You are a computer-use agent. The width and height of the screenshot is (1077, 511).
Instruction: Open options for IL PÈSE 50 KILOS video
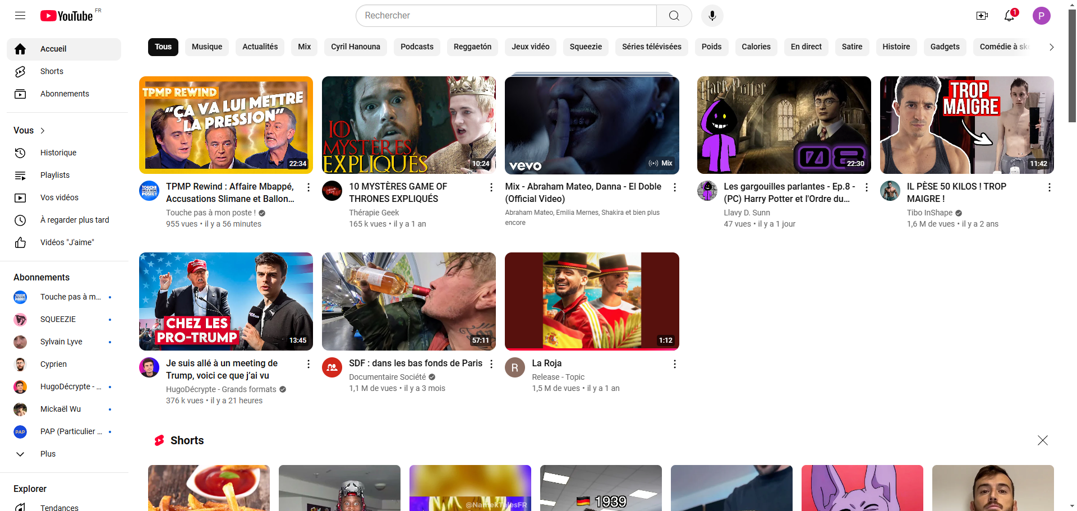coord(1050,187)
